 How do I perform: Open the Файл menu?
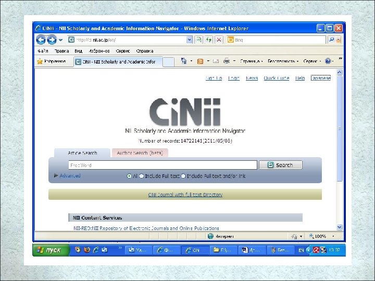(43, 51)
